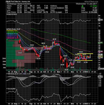
Task: Click the Ask price 35.22
Action: (32, 6)
